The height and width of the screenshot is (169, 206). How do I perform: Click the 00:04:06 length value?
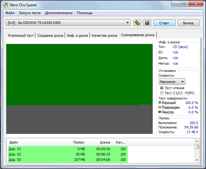coord(103,160)
